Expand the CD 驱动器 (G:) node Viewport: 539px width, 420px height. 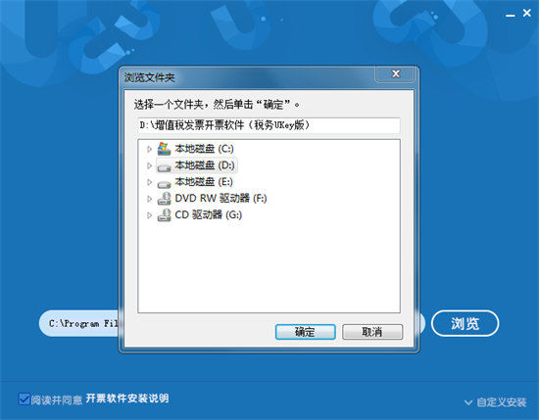149,215
